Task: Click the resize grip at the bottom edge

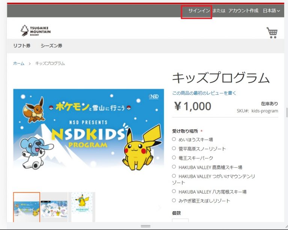Action: tap(146, 226)
